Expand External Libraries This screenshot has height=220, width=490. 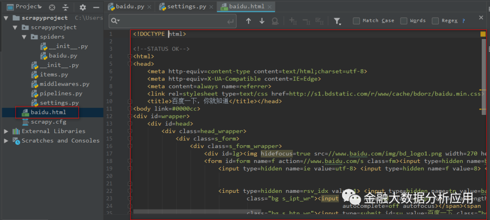[x=6, y=131]
